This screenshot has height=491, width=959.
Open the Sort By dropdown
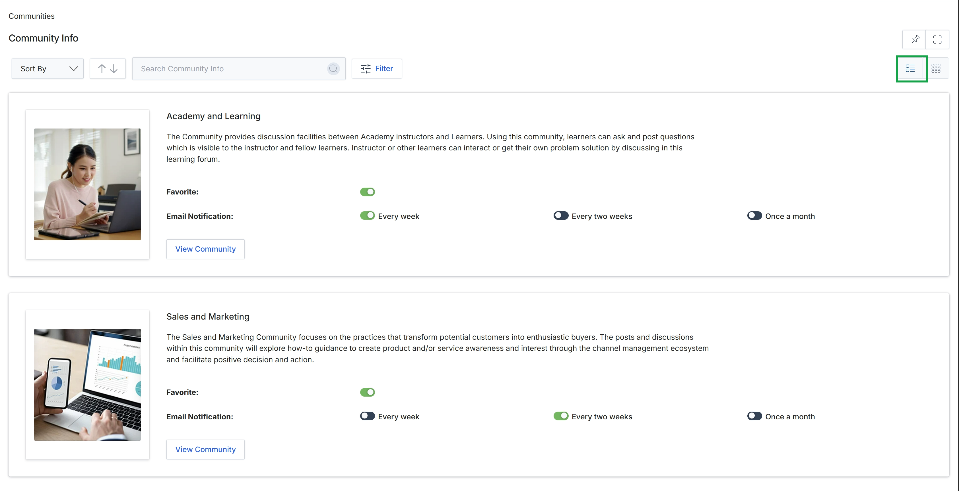point(48,69)
